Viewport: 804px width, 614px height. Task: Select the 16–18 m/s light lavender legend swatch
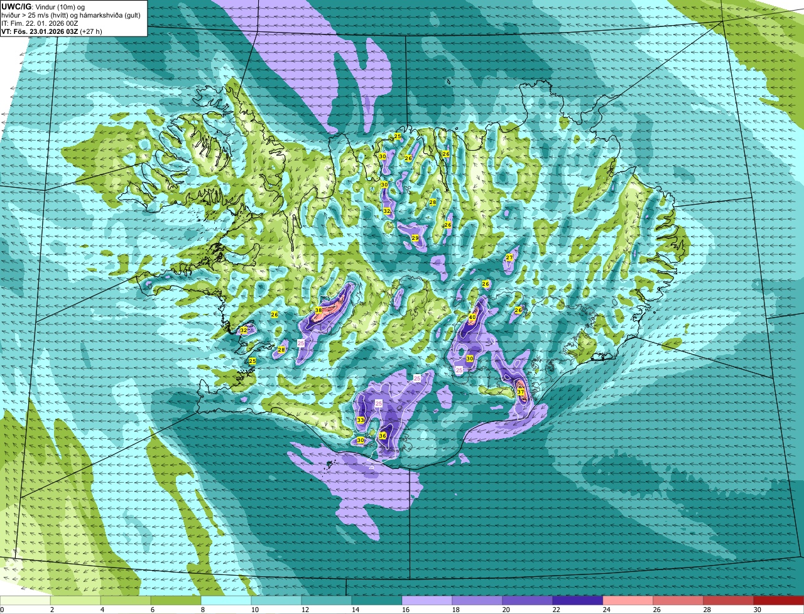[427, 600]
